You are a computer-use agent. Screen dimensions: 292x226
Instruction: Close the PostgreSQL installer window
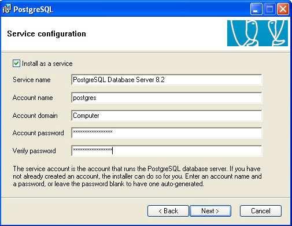point(283,9)
